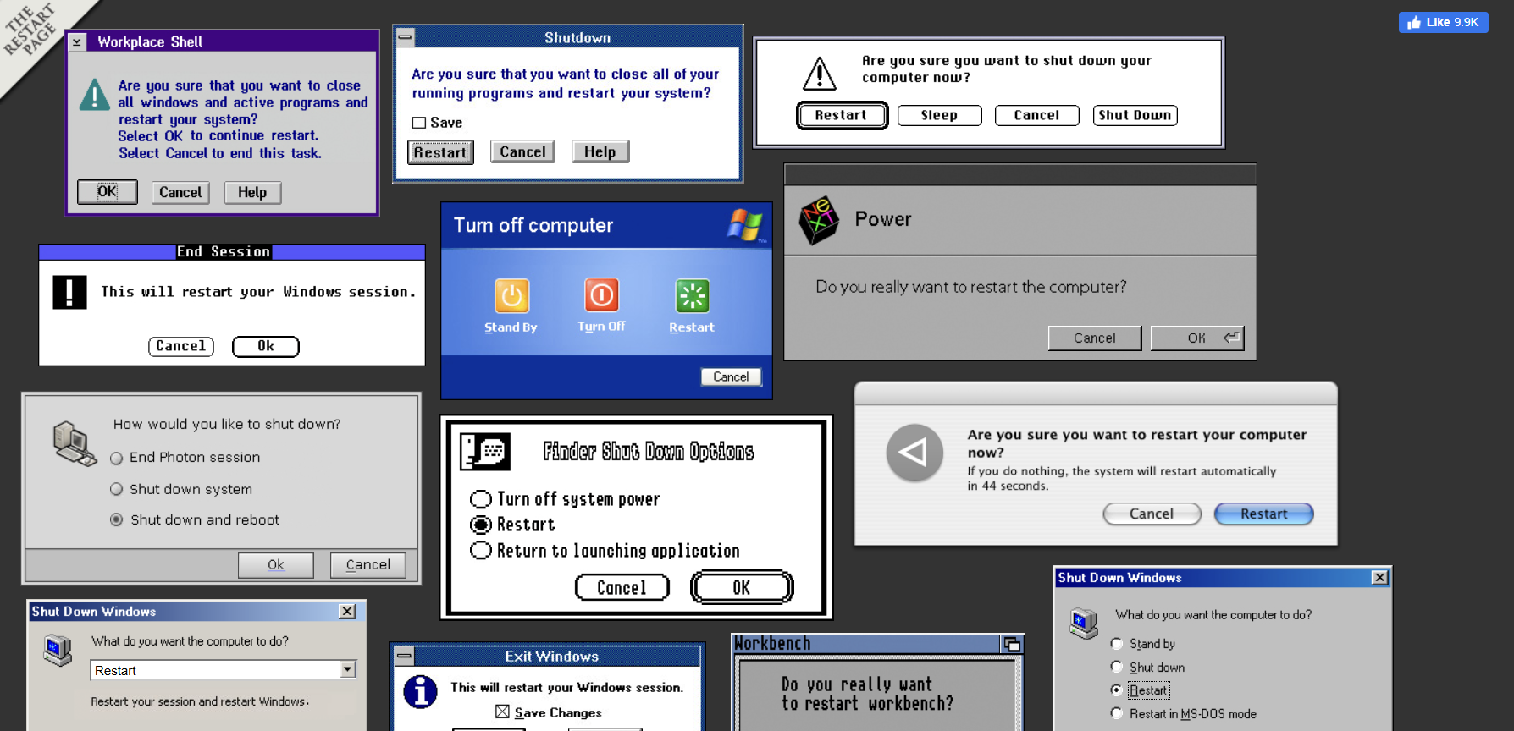1514x731 pixels.
Task: Open the Exit Windows control menu box
Action: pos(404,656)
